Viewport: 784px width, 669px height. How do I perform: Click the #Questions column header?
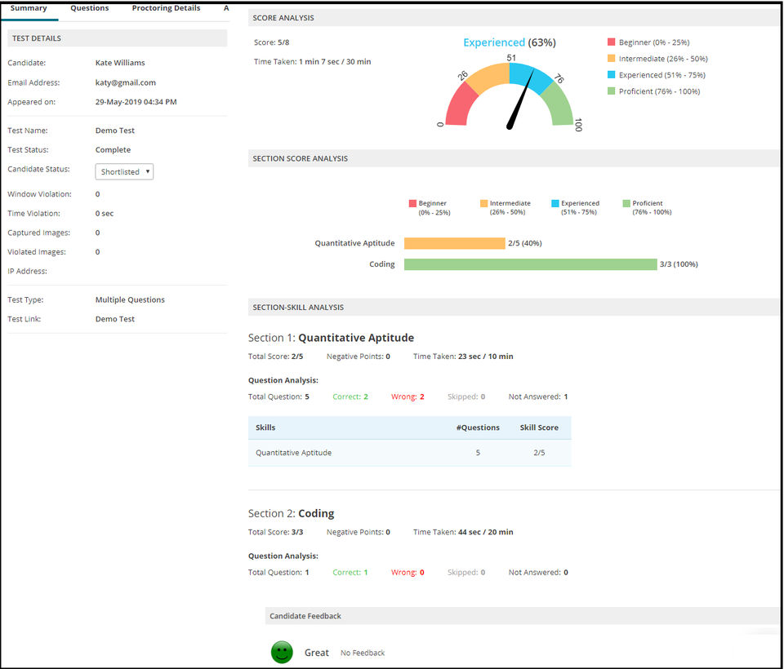coord(478,428)
